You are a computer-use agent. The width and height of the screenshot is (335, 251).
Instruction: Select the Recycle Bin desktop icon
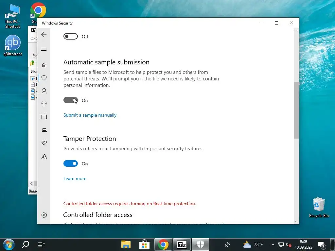[x=319, y=207]
